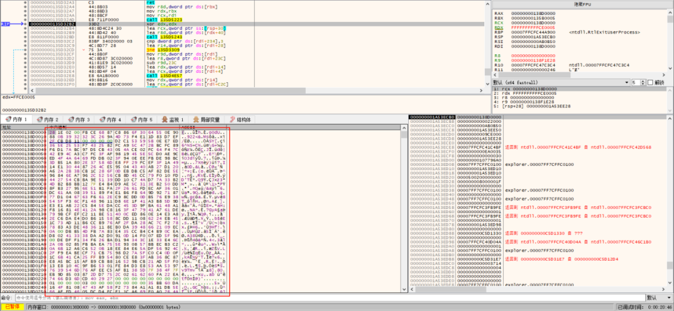Switch to the 内存 1 dump tab
This screenshot has width=674, height=311.
(x=16, y=120)
